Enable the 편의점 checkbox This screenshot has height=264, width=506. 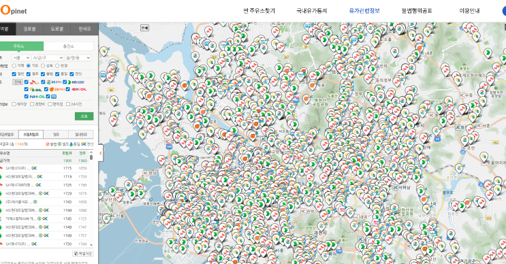click(x=50, y=104)
